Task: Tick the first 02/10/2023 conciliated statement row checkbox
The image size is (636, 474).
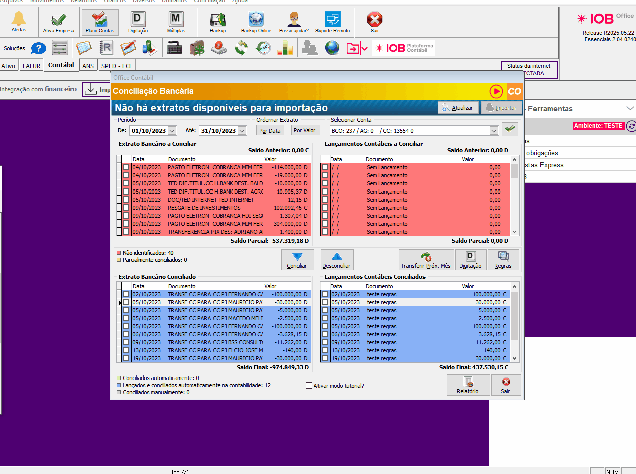Action: [126, 294]
